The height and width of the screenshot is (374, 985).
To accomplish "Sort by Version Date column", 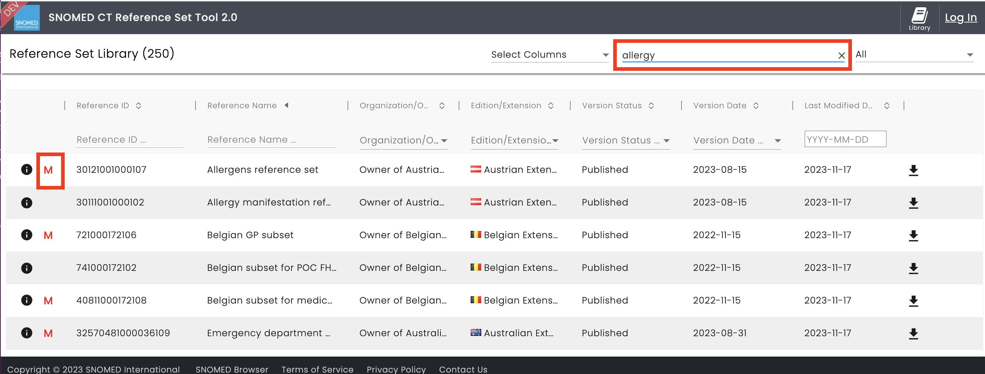I will tap(756, 106).
